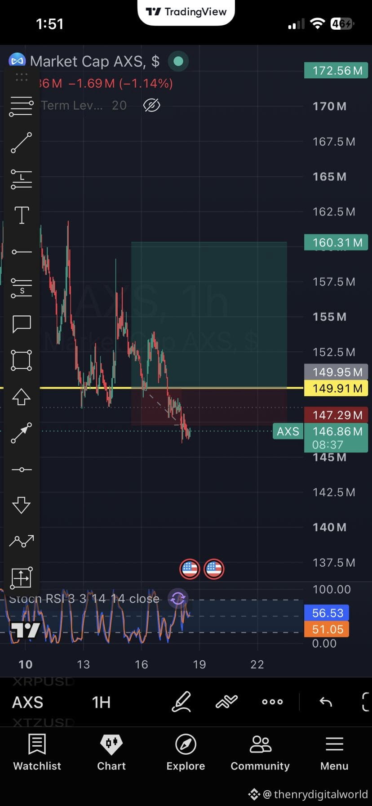
Task: Select the Rectangle shape tool
Action: (22, 360)
